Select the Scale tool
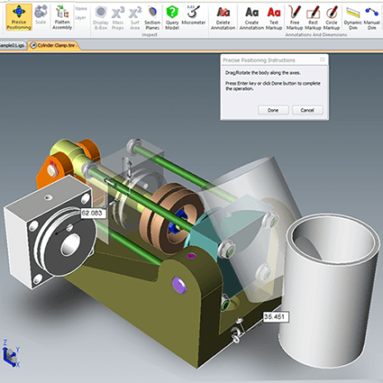 (41, 15)
